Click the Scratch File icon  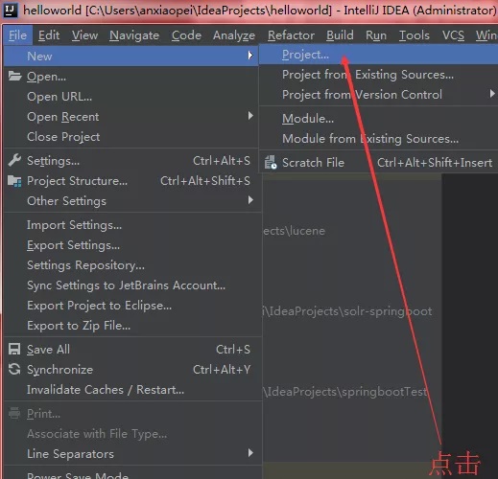pos(271,162)
